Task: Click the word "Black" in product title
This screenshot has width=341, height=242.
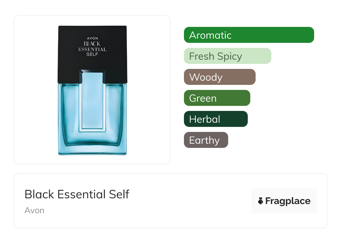Action: pos(39,194)
